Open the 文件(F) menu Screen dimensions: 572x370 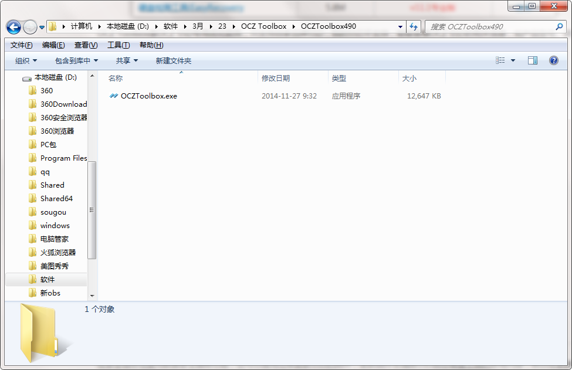22,45
